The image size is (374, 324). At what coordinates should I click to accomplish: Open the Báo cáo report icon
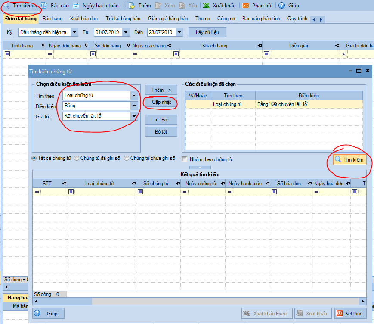tap(44, 5)
